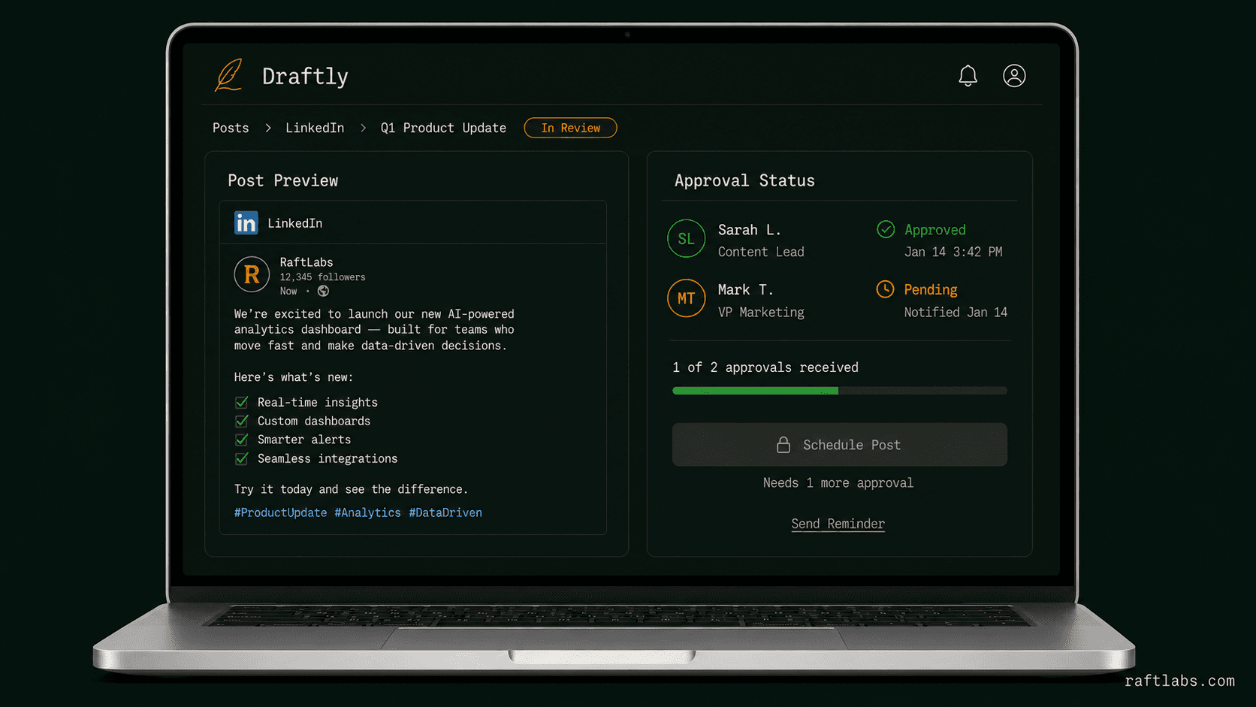Click the approvals progress bar
Image resolution: width=1256 pixels, height=707 pixels.
[x=839, y=391]
